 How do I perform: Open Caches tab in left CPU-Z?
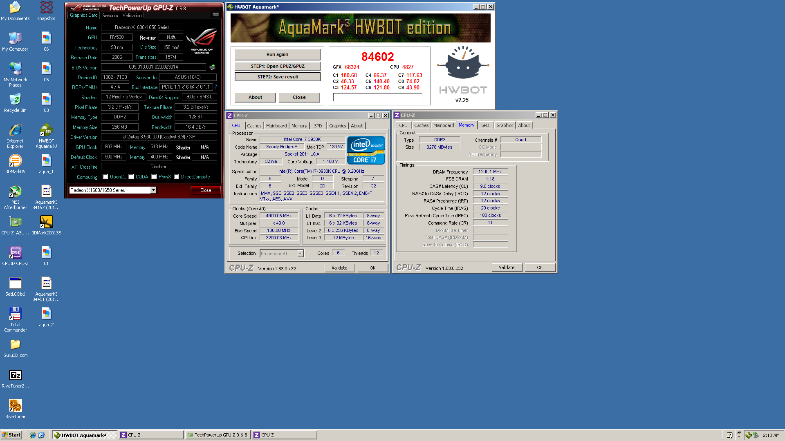254,126
